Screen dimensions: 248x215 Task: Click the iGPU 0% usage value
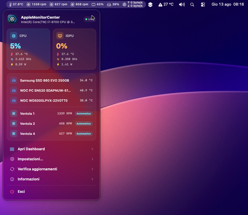(x=62, y=46)
